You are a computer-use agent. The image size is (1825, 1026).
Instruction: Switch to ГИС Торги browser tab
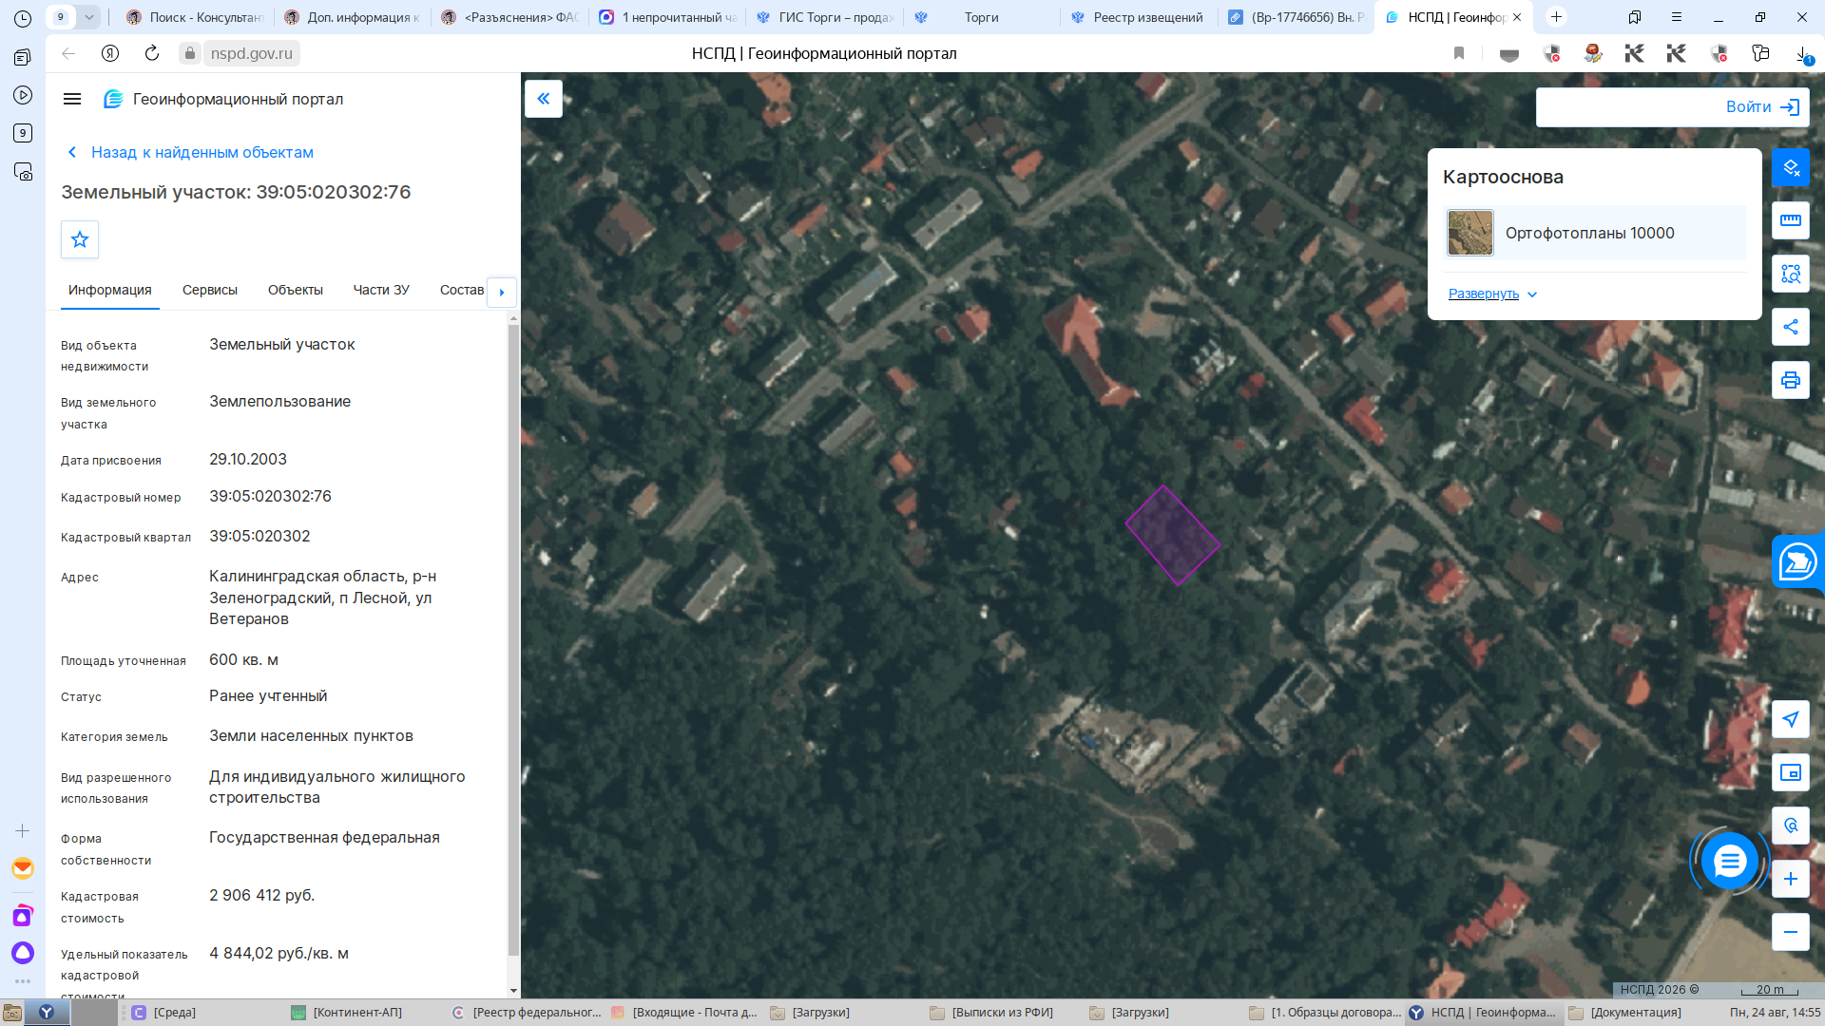pyautogui.click(x=824, y=17)
